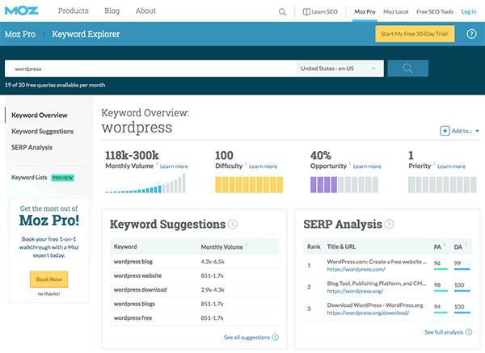
Task: Click the info icon next to Difficulty
Action: point(246,163)
